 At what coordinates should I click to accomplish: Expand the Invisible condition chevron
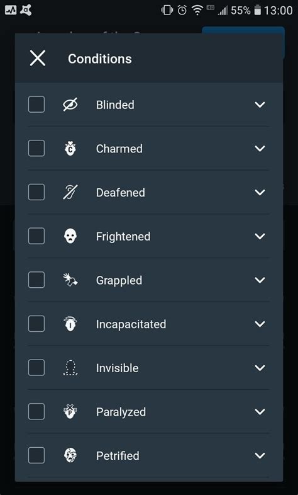pyautogui.click(x=260, y=368)
